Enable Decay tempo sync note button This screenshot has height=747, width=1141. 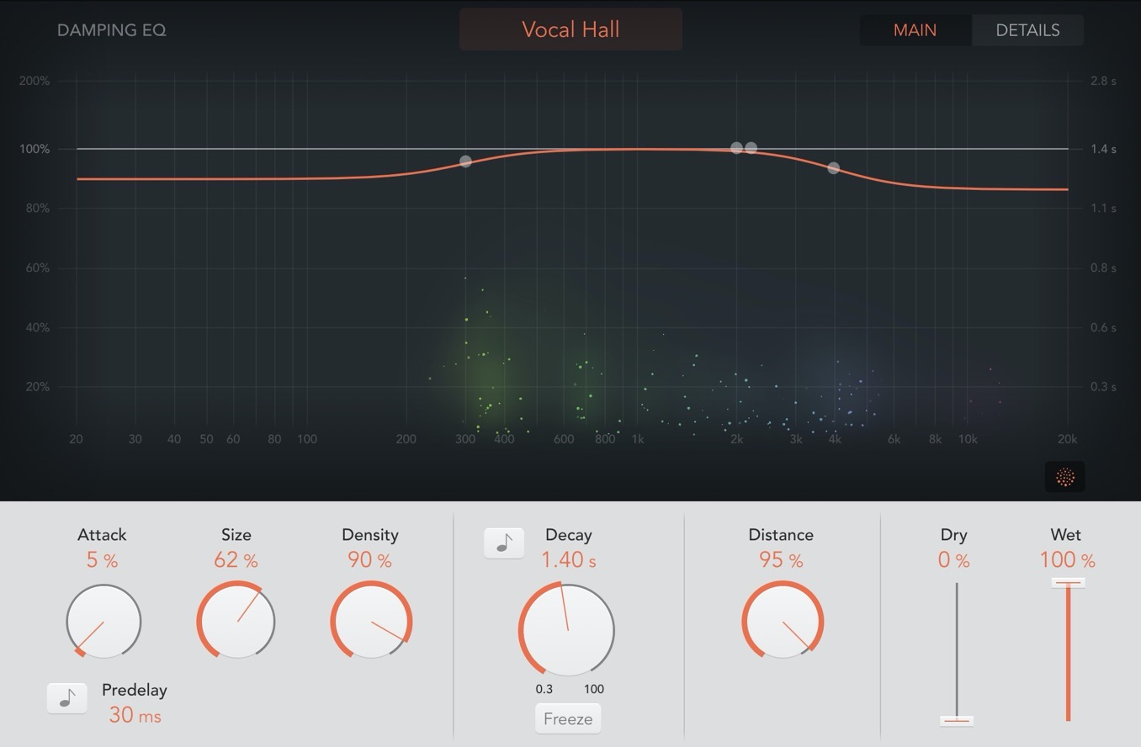pos(504,543)
